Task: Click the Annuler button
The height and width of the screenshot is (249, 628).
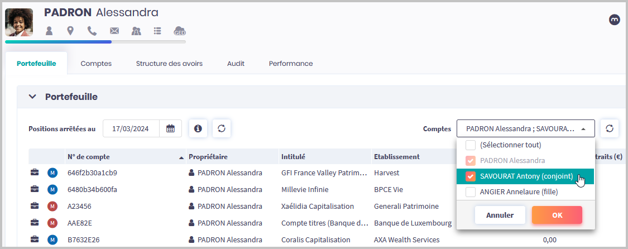Action: (500, 215)
